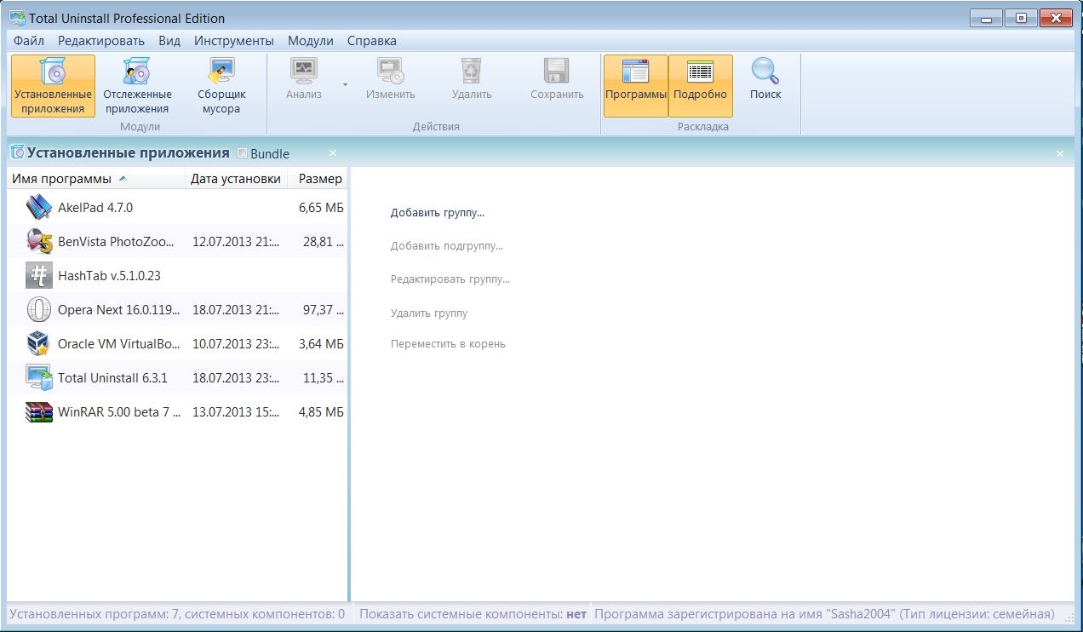Click the HashTab v.5.1.0.23 name
1083x632 pixels.
tap(109, 275)
